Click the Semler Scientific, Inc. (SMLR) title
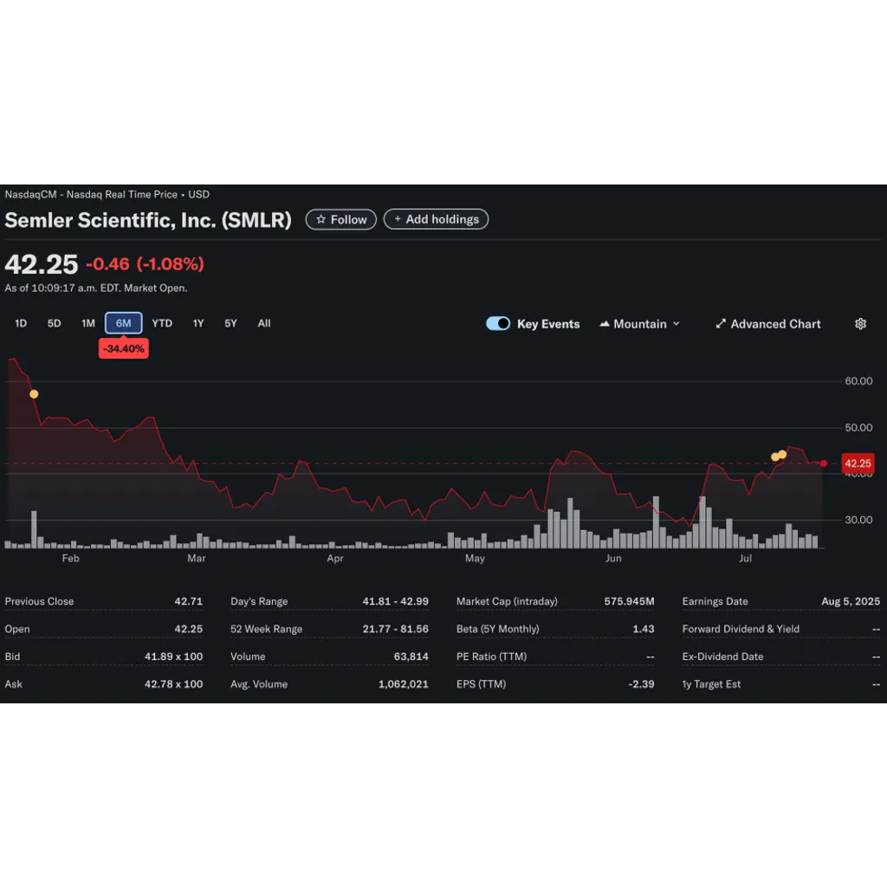 click(x=148, y=220)
